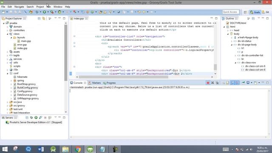Image resolution: width=272 pixels, height=153 pixels.
Task: Expand head node in Outline
Action: (228, 30)
